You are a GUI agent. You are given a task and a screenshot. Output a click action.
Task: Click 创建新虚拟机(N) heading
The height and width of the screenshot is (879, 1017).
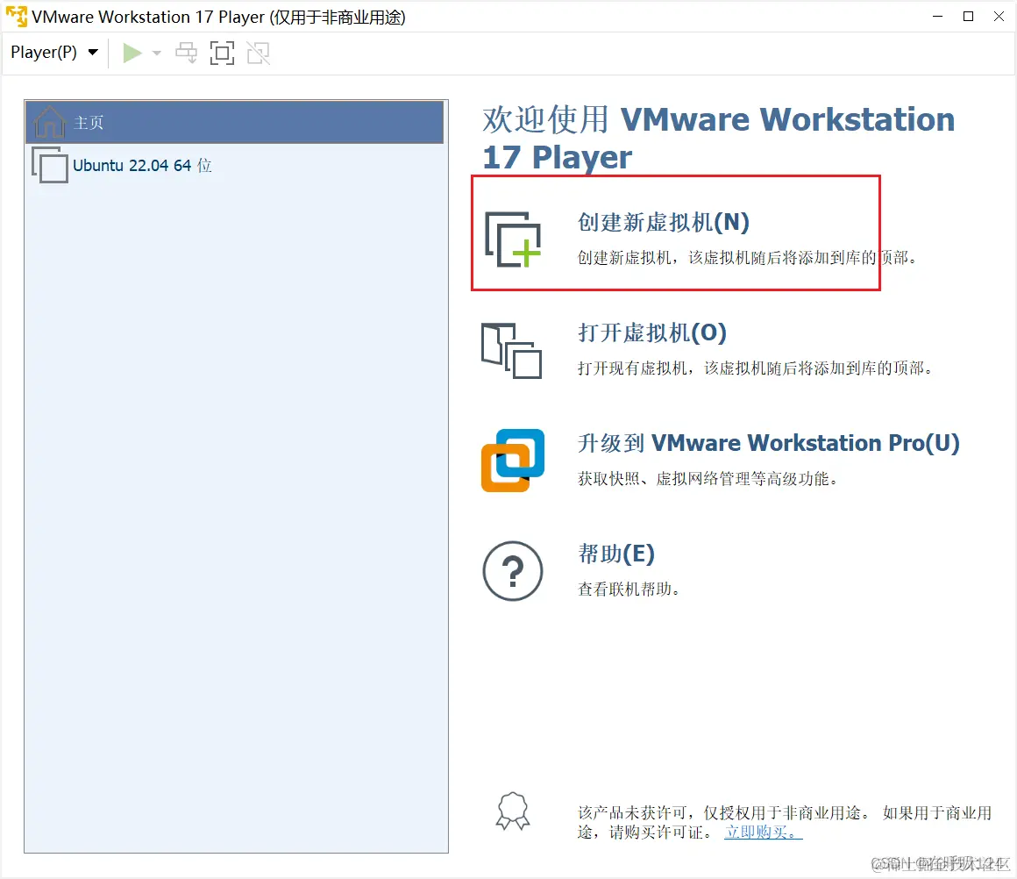(x=664, y=223)
